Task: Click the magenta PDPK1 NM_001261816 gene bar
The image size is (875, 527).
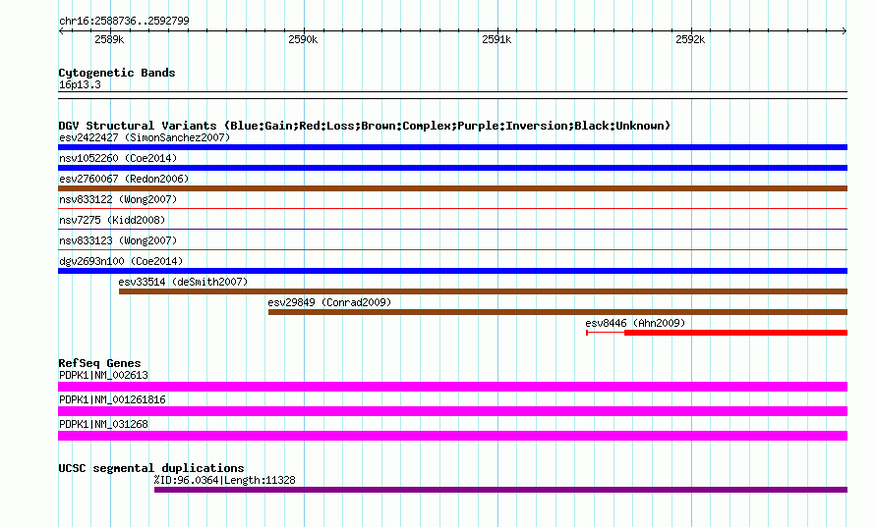Action: click(x=452, y=411)
